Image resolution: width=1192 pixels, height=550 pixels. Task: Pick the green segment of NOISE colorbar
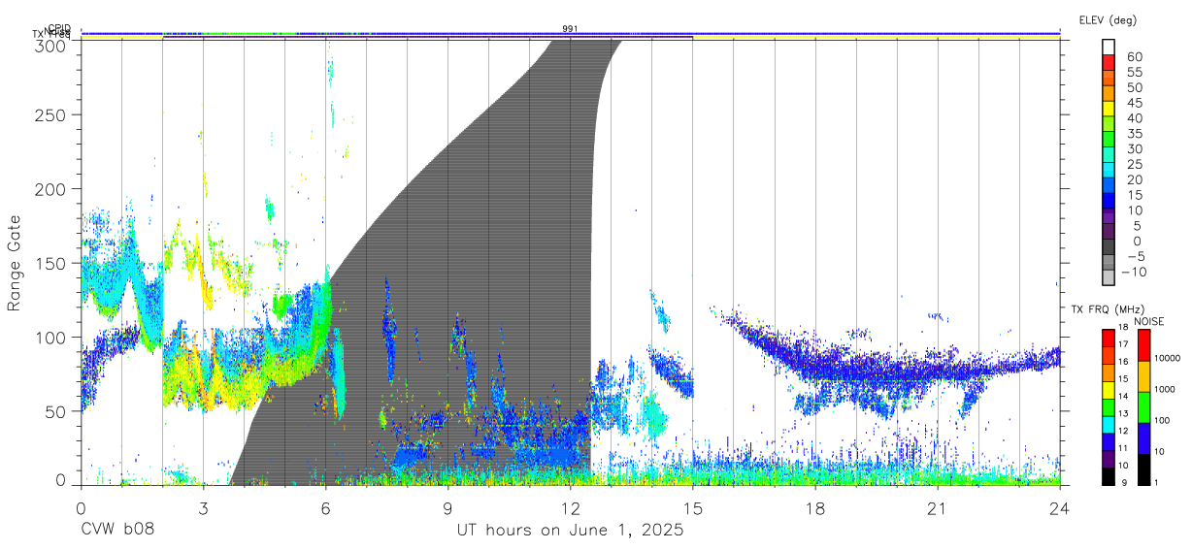coord(1142,407)
